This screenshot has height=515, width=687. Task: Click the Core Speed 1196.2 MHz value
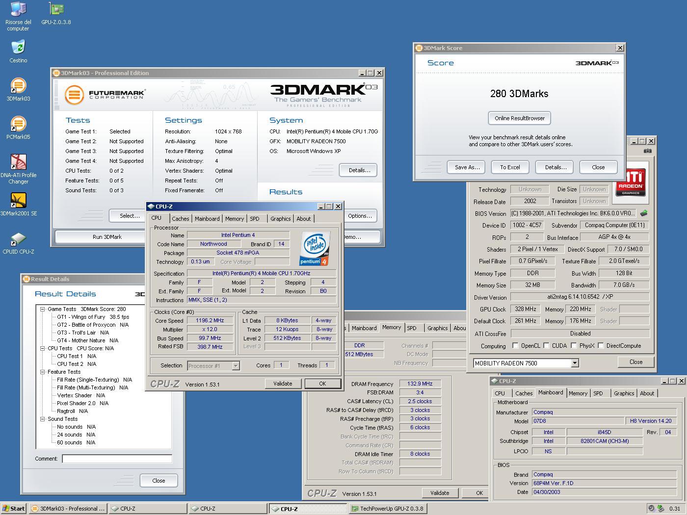pos(210,321)
